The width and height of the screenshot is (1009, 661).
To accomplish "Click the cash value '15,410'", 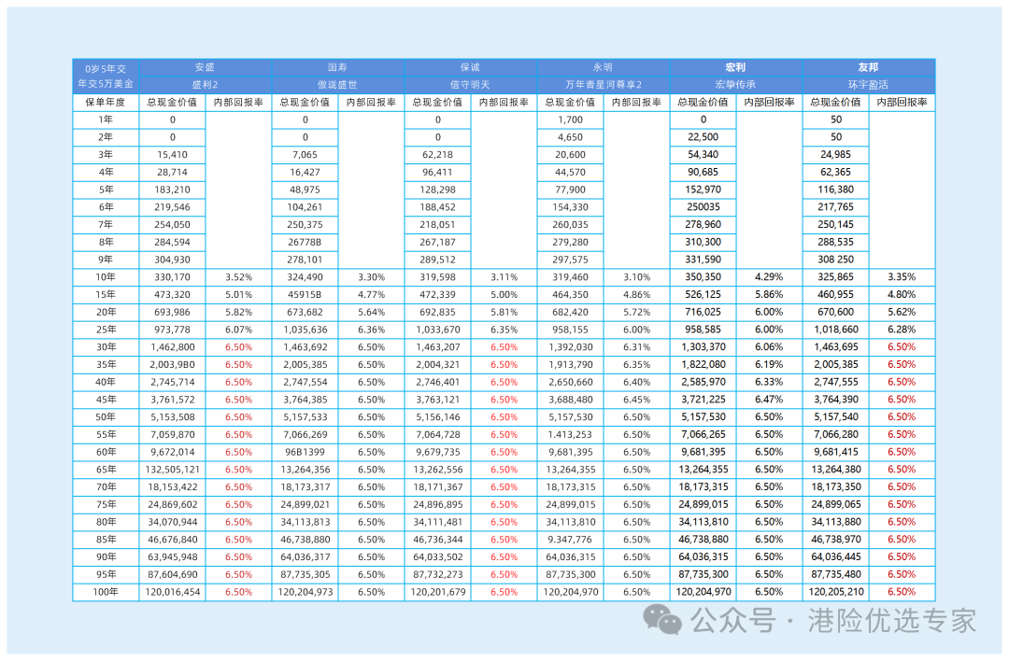I will tap(172, 155).
